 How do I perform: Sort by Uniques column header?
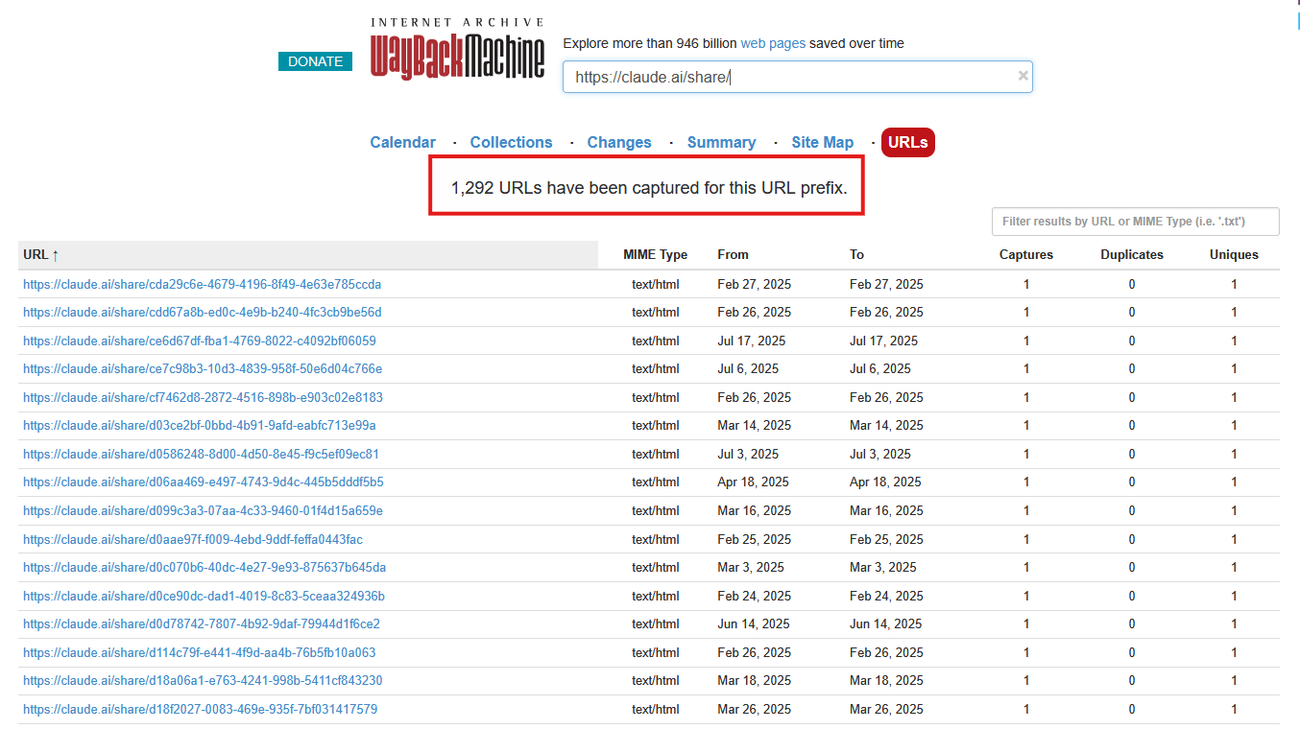(x=1234, y=255)
